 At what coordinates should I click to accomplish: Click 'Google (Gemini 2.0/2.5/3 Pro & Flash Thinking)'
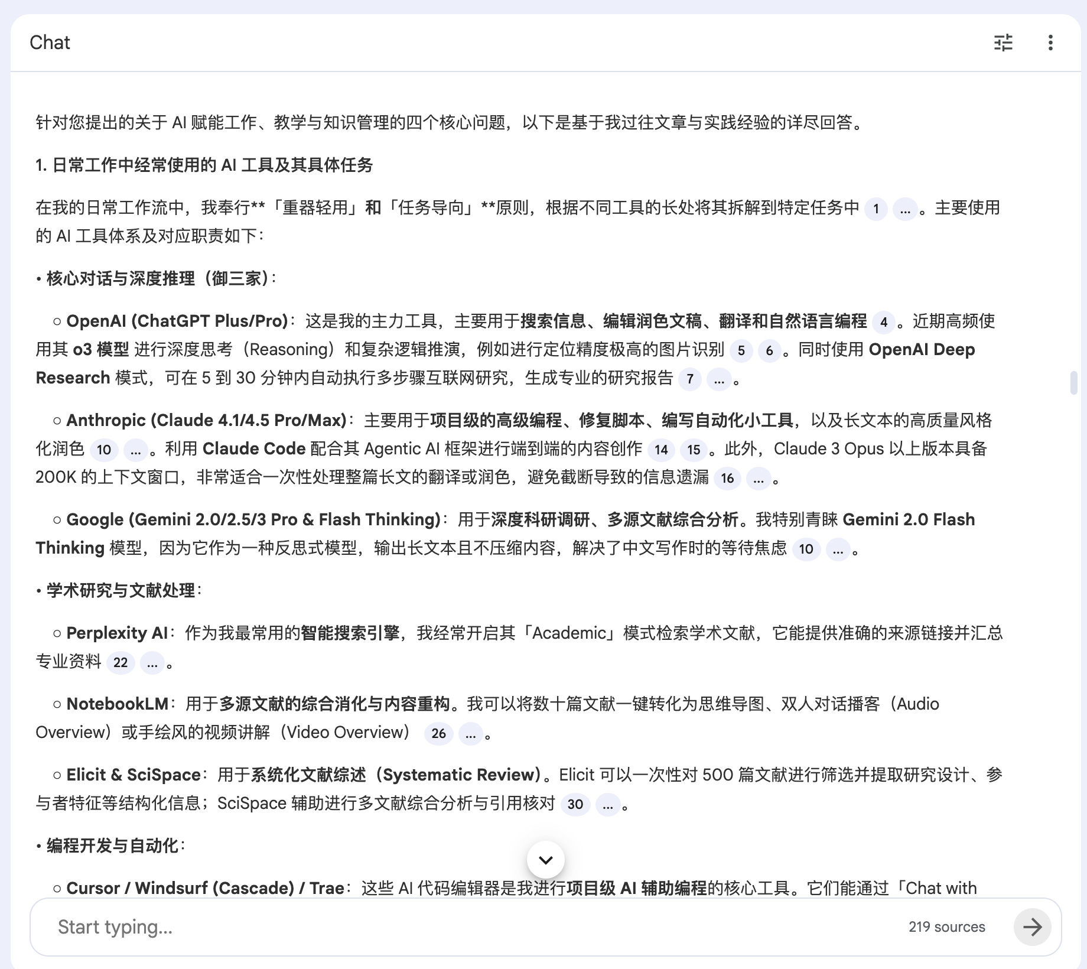coord(253,519)
